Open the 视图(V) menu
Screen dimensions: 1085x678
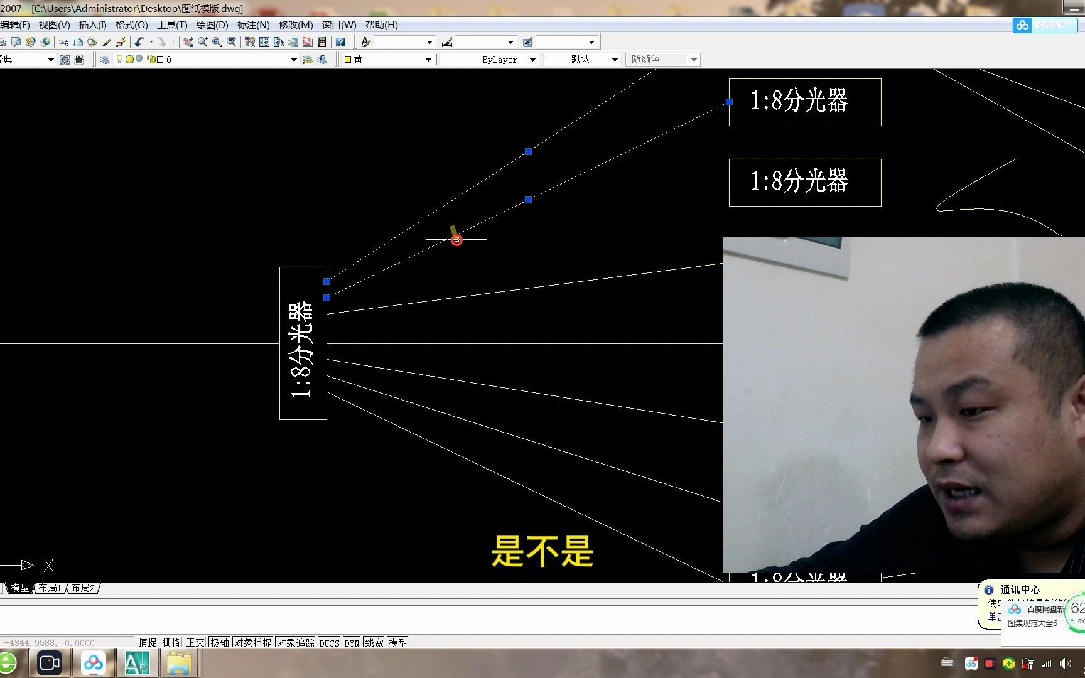click(54, 25)
